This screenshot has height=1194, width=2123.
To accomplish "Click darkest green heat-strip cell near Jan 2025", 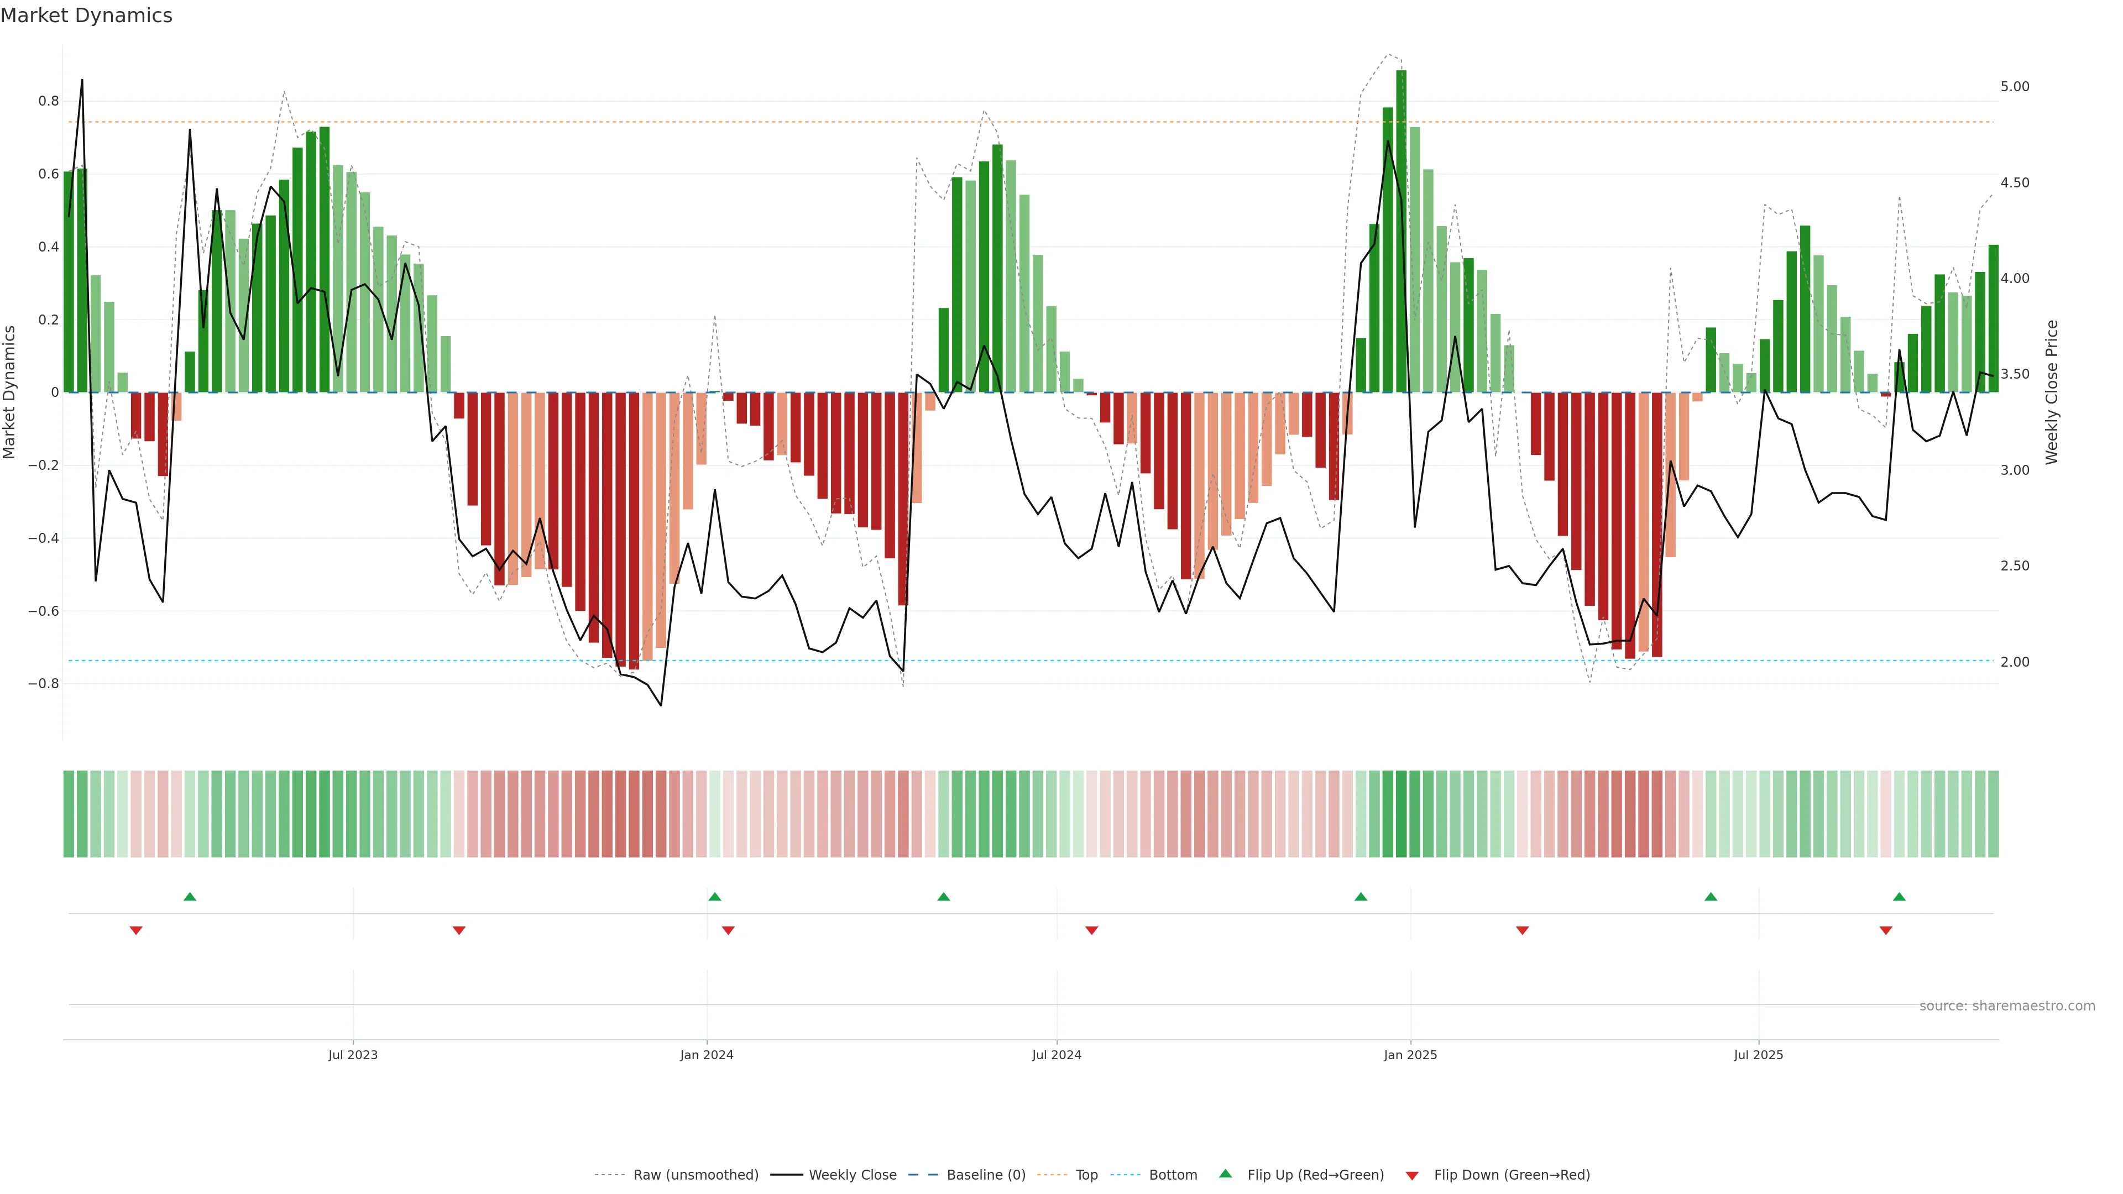I will [1401, 814].
